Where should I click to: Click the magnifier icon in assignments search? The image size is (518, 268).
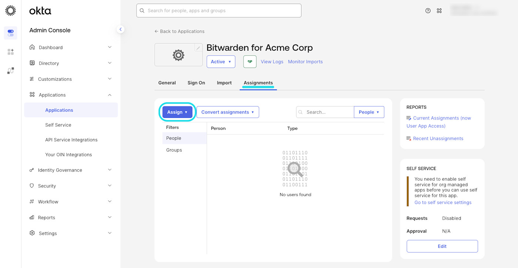(x=300, y=112)
